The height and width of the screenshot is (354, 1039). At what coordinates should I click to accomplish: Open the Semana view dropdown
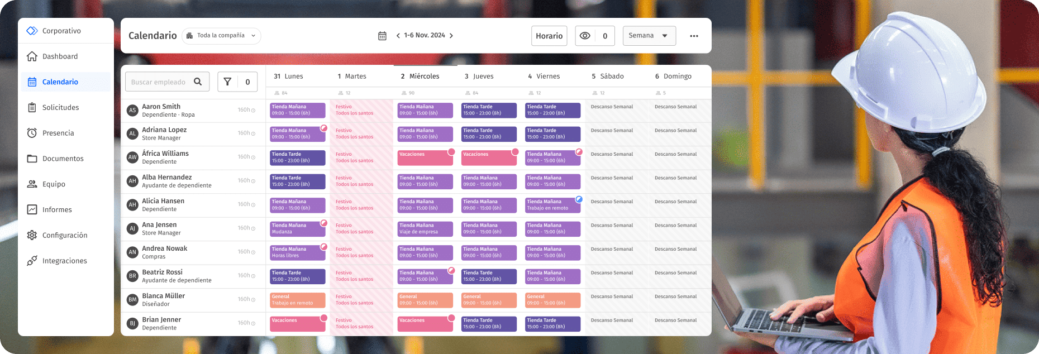click(649, 36)
